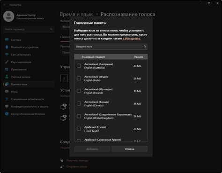
Task: Open Система in the sidebar
Action: (x=29, y=40)
